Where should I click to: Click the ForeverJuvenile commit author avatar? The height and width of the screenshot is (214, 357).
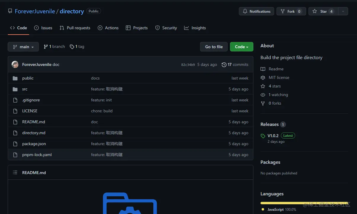tap(15, 64)
